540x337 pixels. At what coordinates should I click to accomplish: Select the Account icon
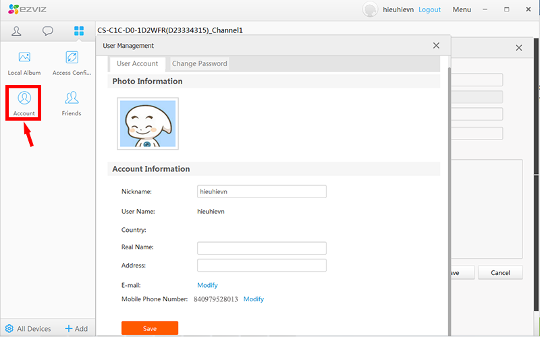pos(24,100)
